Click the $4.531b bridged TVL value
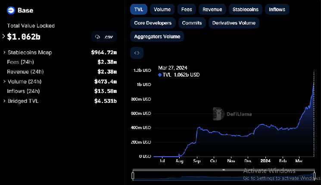Screen dimensions: 321x185 [106, 101]
